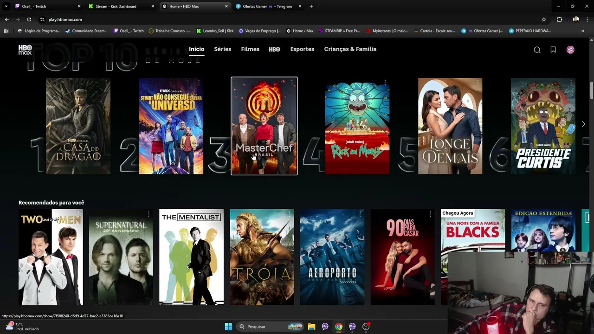Open options dots on Tróia poster

(290, 214)
